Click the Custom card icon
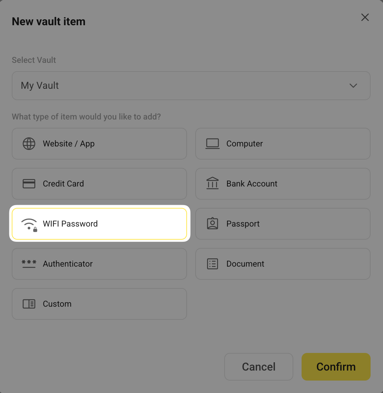Viewport: 383px width, 393px height. click(29, 304)
